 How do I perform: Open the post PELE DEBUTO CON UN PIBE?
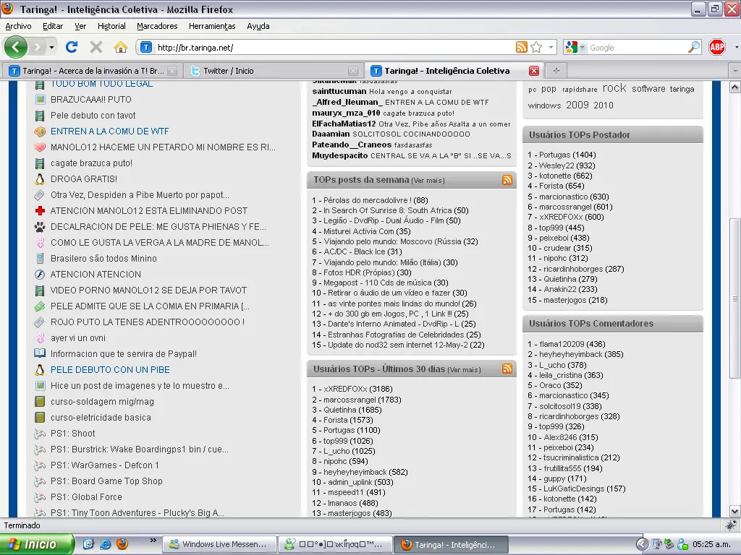pos(110,369)
